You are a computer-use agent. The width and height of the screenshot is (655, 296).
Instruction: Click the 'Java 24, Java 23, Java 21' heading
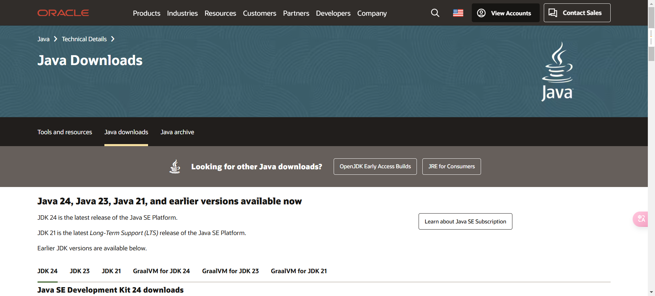(x=170, y=201)
